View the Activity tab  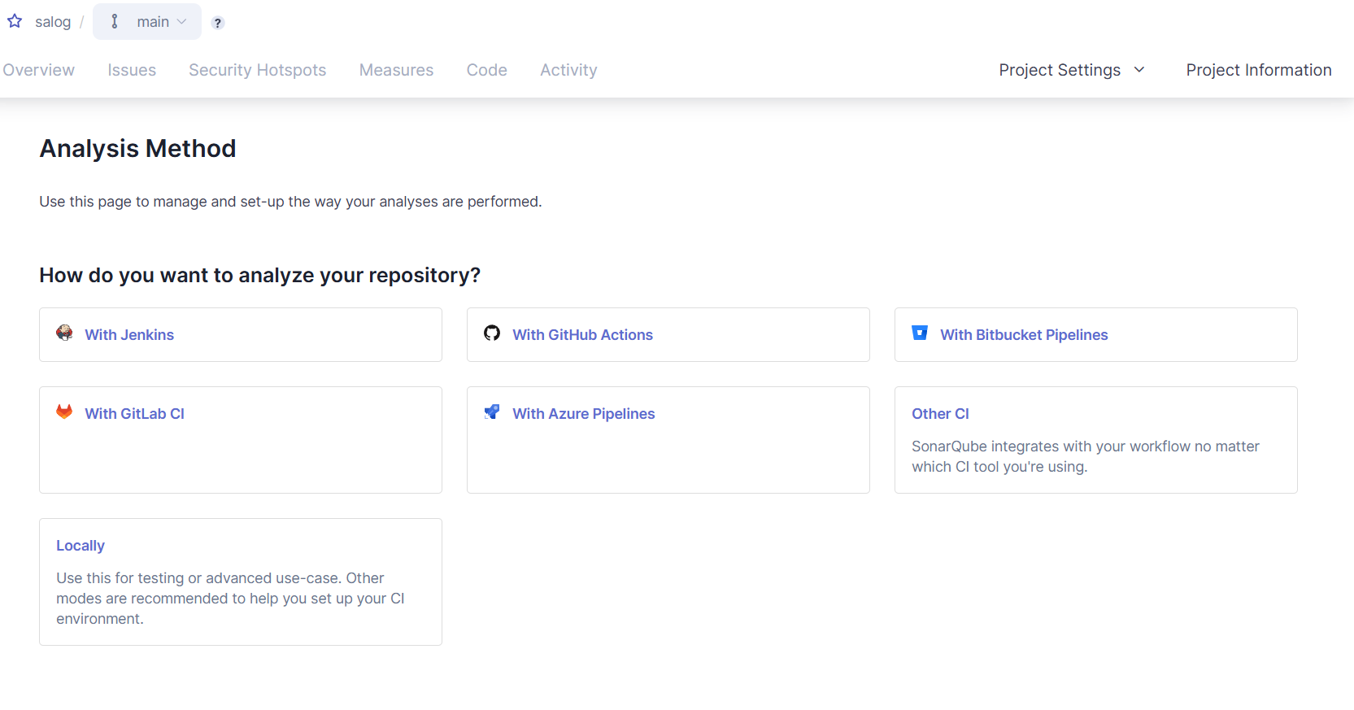coord(568,70)
